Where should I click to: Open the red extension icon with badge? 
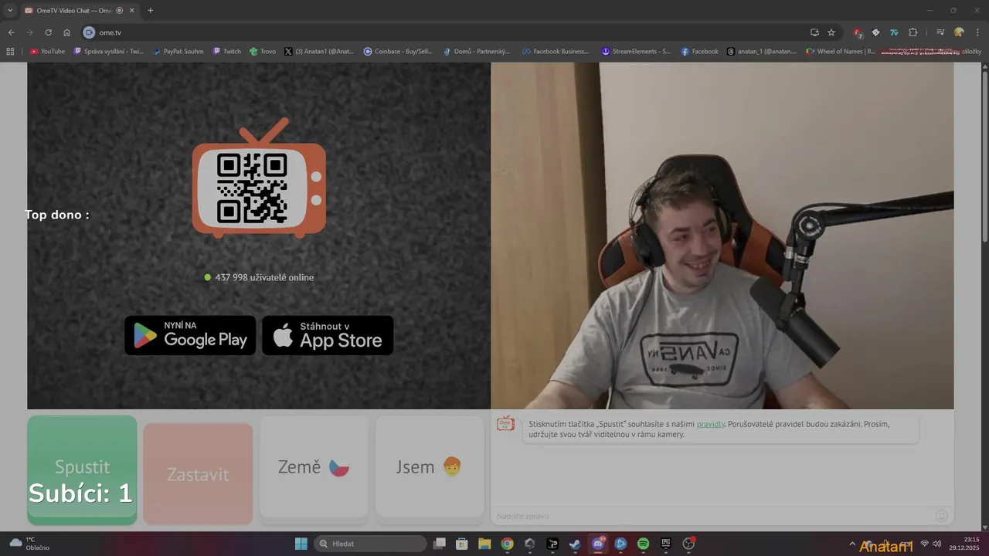click(858, 32)
